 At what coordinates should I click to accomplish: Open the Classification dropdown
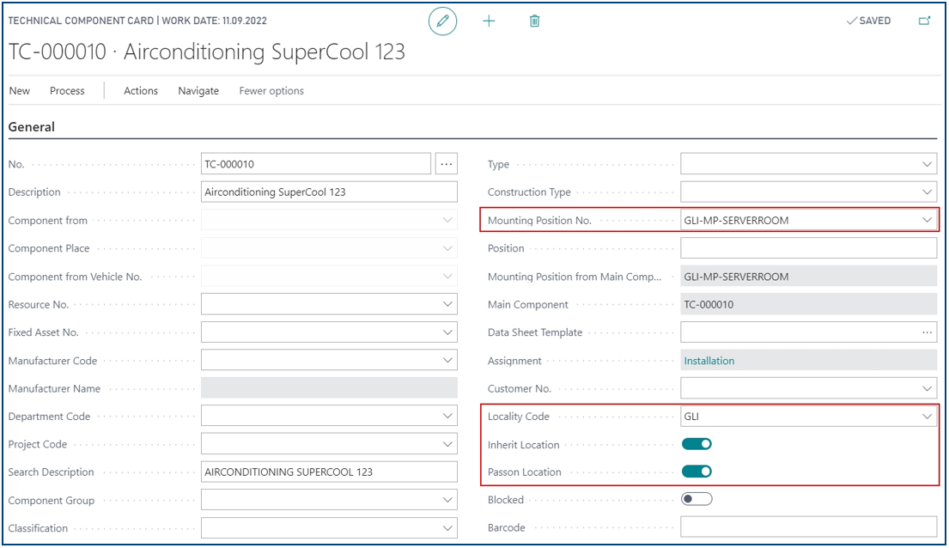(447, 528)
